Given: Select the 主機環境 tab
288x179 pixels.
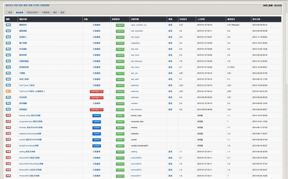Looking at the screenshot, I should tap(46, 13).
